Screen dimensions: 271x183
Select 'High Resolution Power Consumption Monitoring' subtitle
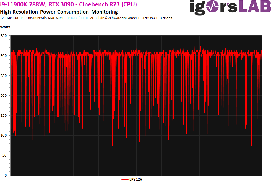[59, 12]
